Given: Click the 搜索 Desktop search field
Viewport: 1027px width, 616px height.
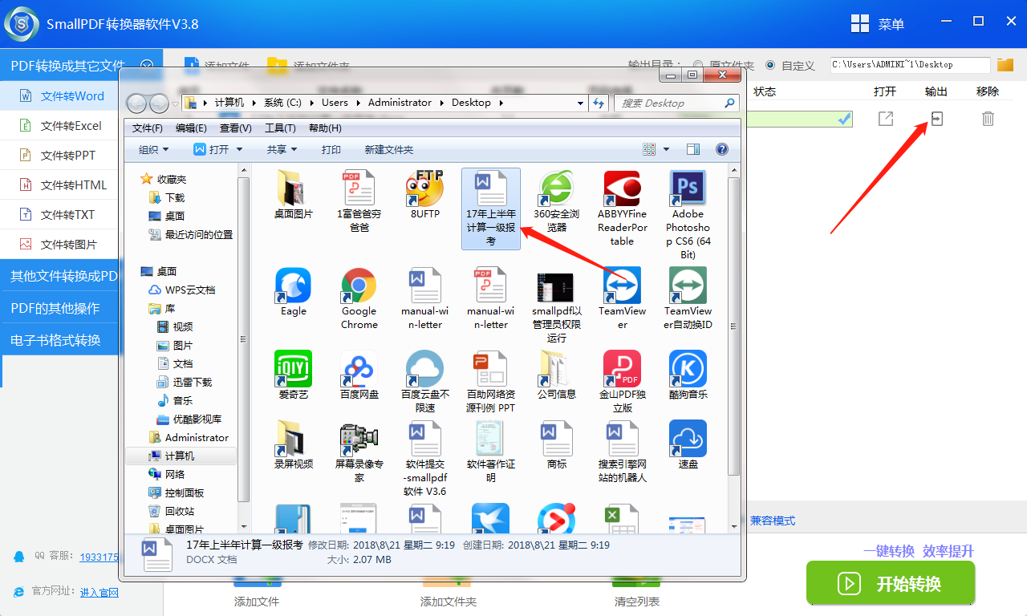Looking at the screenshot, I should click(x=676, y=103).
